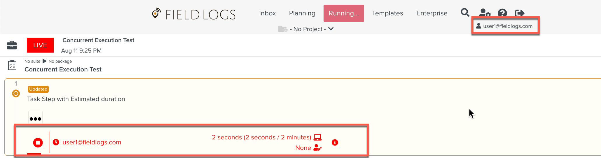601x158 pixels.
Task: Click the logout arrow icon
Action: pos(520,13)
